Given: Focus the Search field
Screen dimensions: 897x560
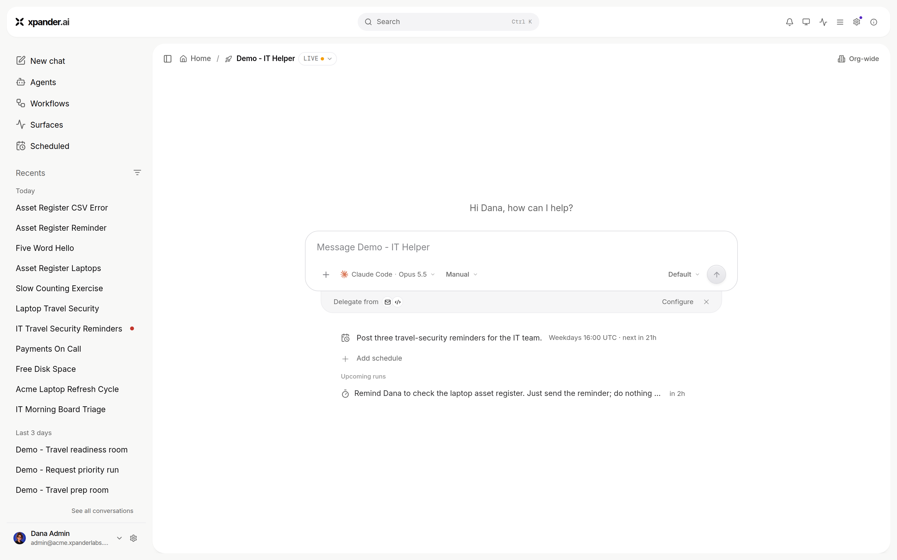Looking at the screenshot, I should pos(448,22).
